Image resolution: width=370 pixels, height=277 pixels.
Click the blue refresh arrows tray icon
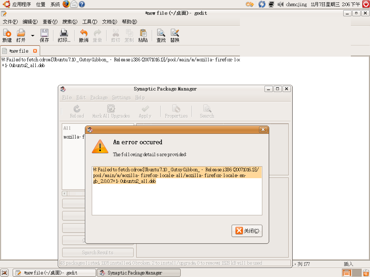tap(262, 4)
